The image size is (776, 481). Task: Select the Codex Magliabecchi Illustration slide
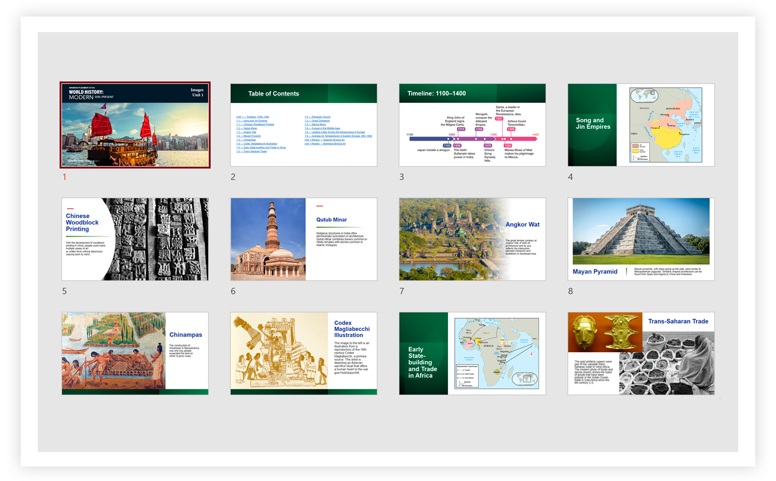(304, 353)
